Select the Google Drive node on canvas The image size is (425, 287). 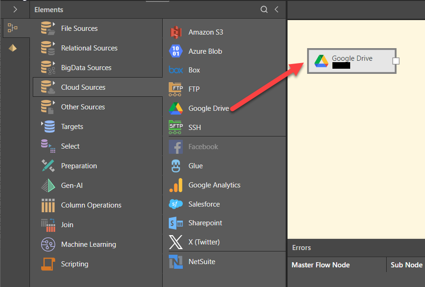click(x=351, y=61)
